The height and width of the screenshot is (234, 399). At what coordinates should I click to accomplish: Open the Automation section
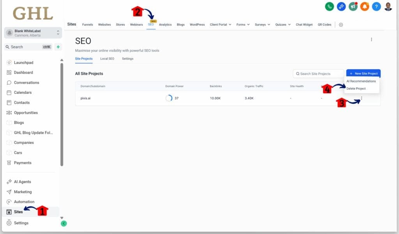tap(25, 201)
